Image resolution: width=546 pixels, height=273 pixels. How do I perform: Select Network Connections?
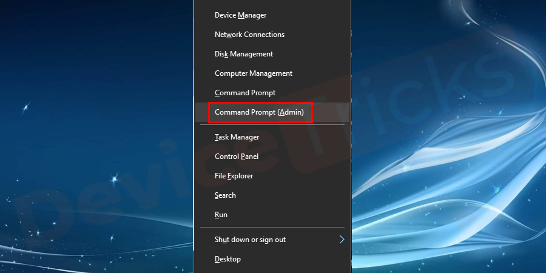pyautogui.click(x=249, y=35)
